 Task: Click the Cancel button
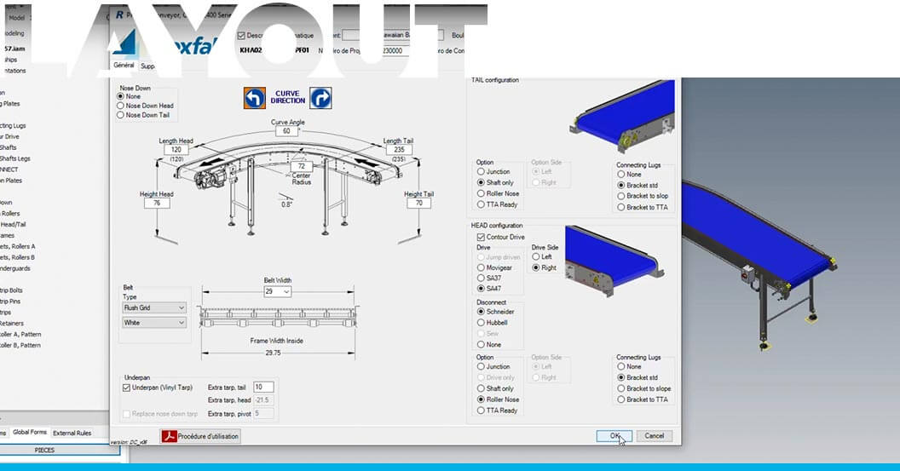click(x=654, y=436)
